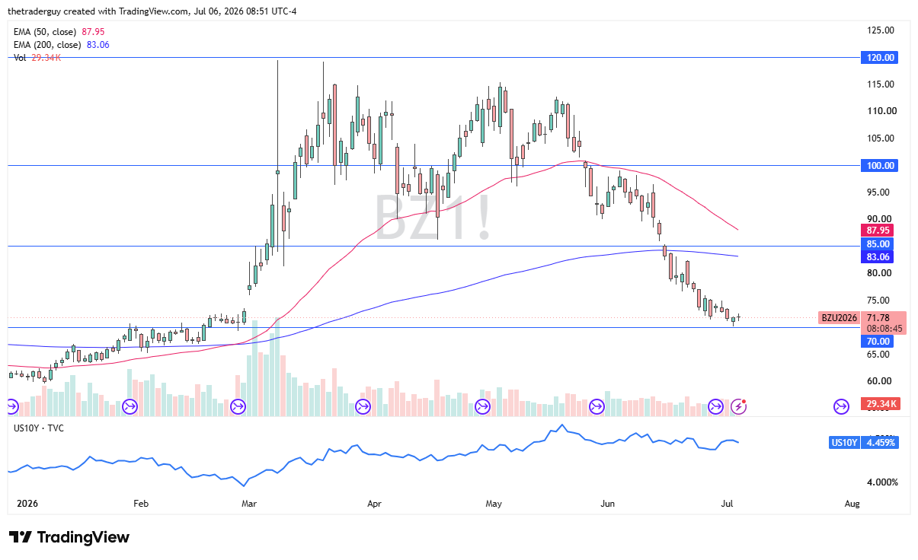Click the thetraderguy created with TradingView.com header
This screenshot has width=918, height=560.
pos(152,12)
